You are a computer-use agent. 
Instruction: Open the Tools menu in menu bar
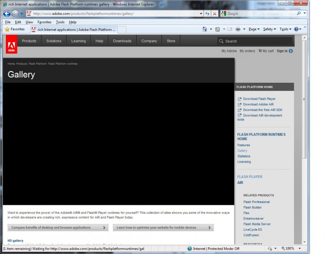[60, 22]
